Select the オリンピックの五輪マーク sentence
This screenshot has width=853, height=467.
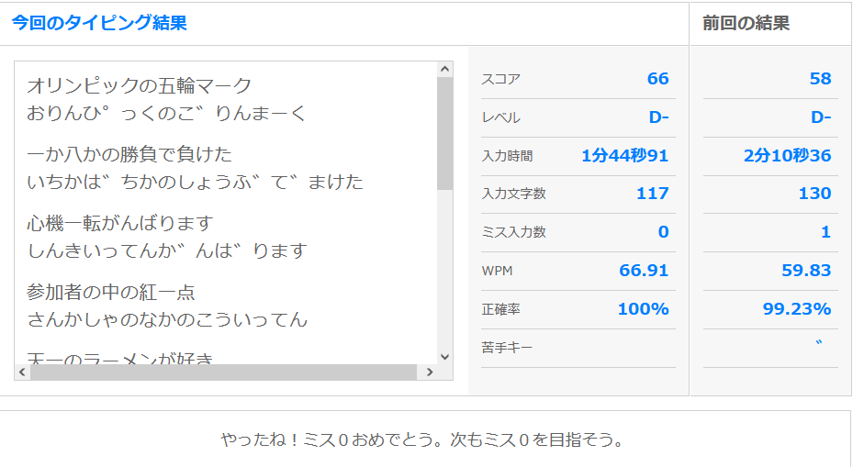pos(139,86)
